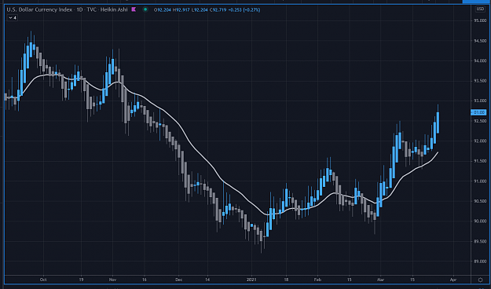
Task: Open the USD currency selector
Action: [480, 9]
